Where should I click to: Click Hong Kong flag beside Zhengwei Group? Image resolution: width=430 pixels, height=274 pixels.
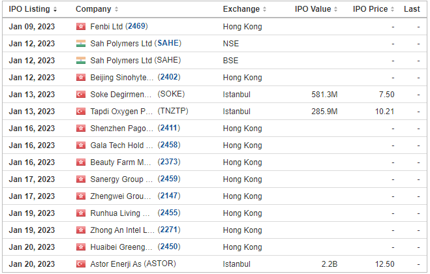[81, 196]
